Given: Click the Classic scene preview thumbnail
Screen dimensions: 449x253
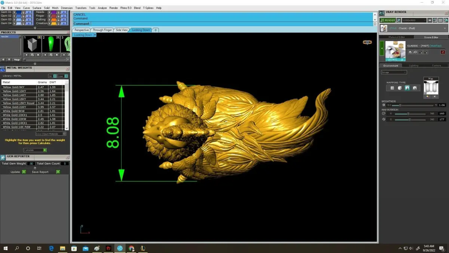Looking at the screenshot, I should click(395, 49).
